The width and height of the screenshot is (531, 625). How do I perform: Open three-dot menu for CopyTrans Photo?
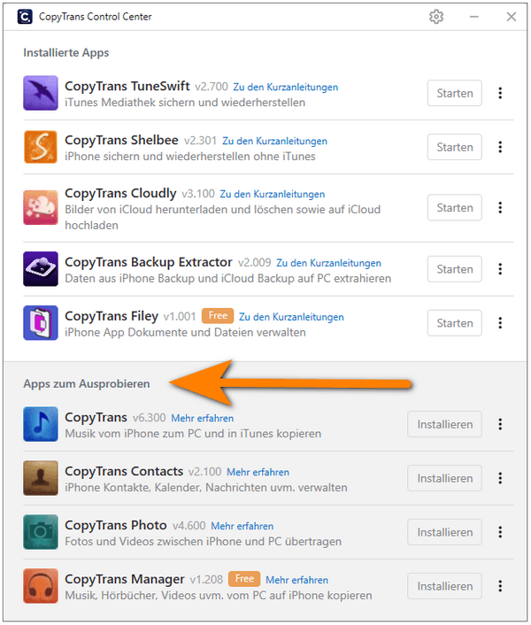(x=500, y=532)
